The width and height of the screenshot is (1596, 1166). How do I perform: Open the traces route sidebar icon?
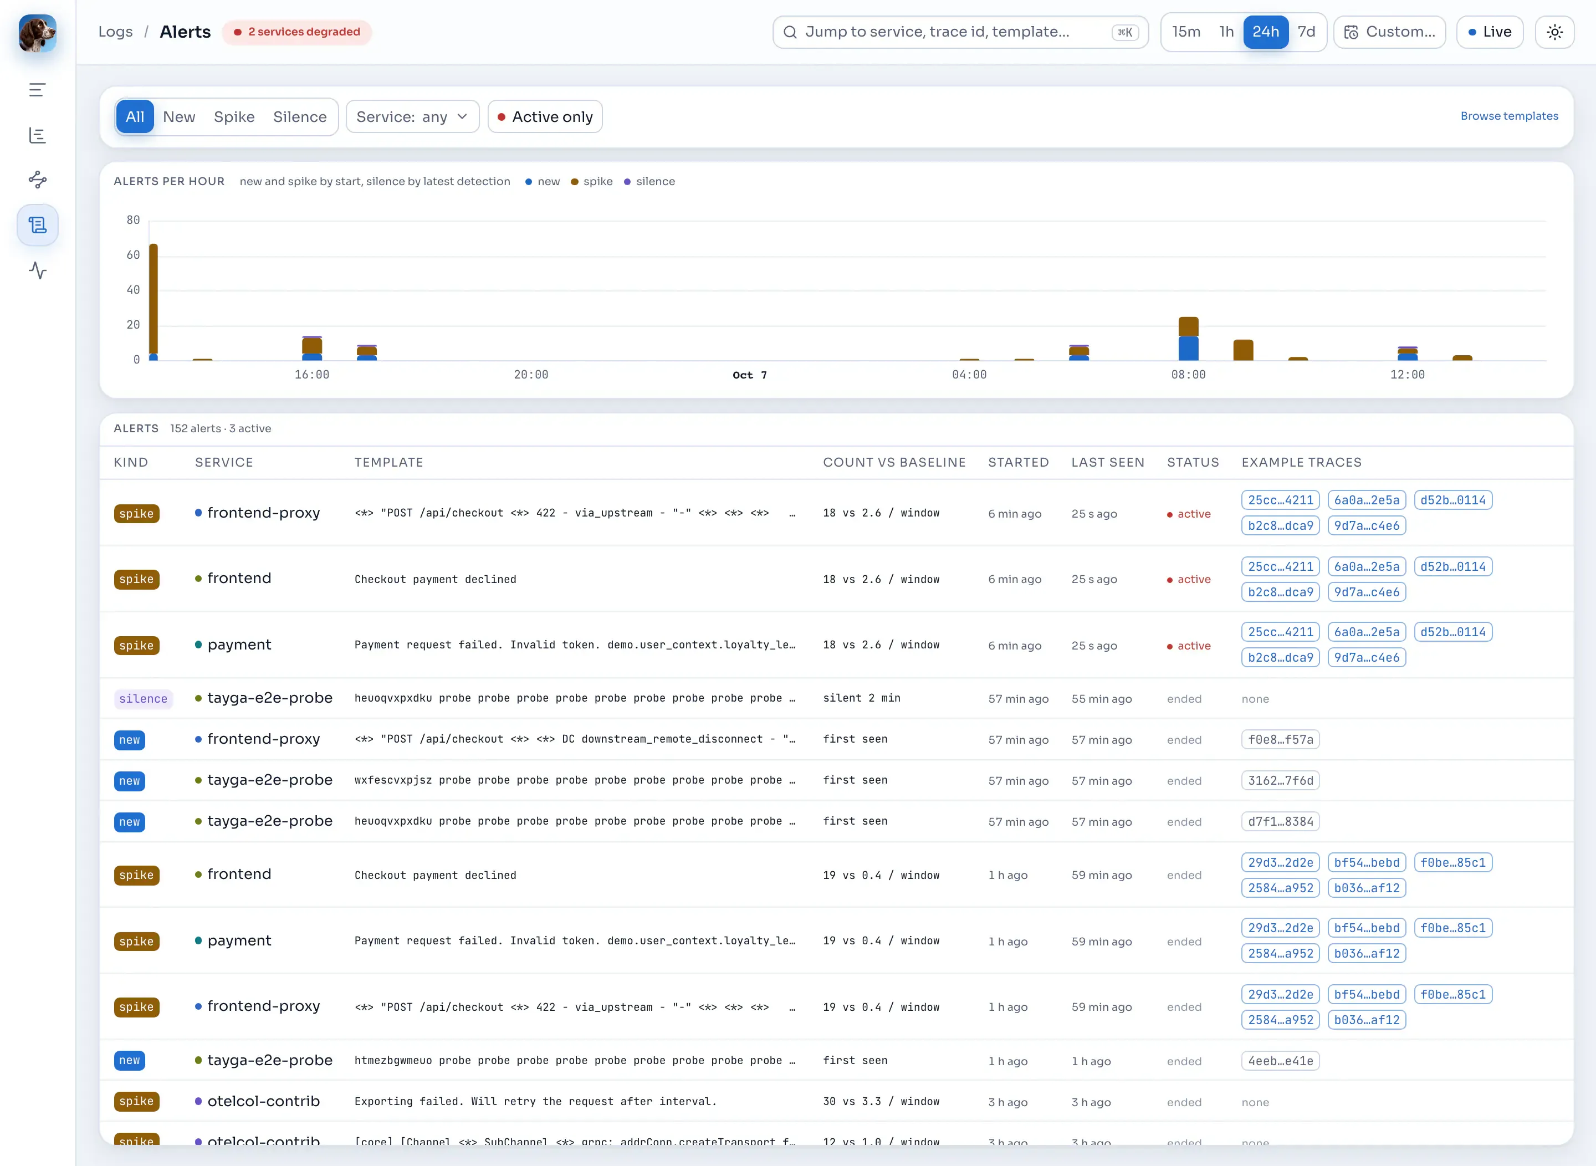38,180
